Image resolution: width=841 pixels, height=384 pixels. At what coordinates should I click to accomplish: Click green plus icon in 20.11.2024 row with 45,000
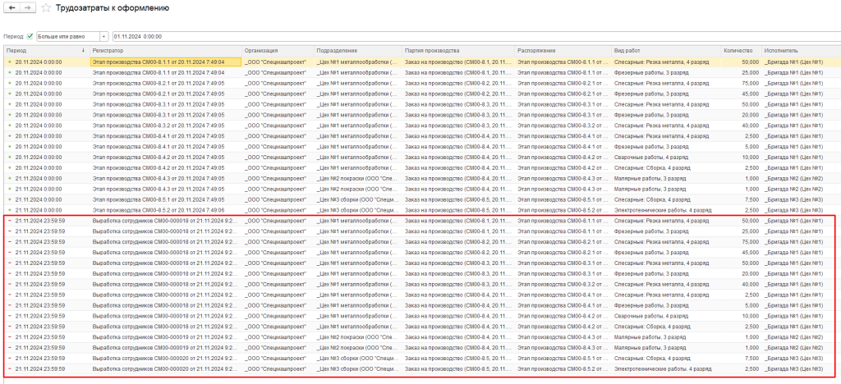[9, 94]
